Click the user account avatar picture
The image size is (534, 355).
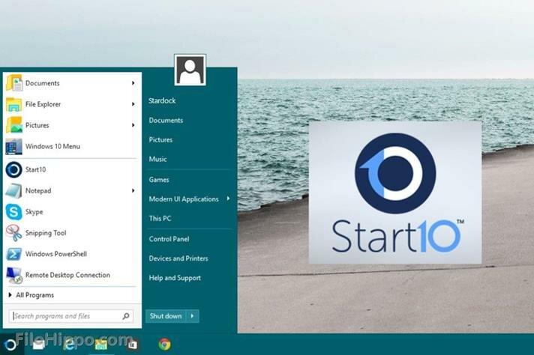coord(190,70)
